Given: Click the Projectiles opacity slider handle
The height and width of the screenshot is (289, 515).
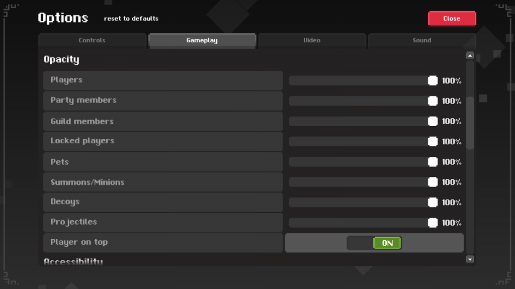Looking at the screenshot, I should (x=433, y=223).
